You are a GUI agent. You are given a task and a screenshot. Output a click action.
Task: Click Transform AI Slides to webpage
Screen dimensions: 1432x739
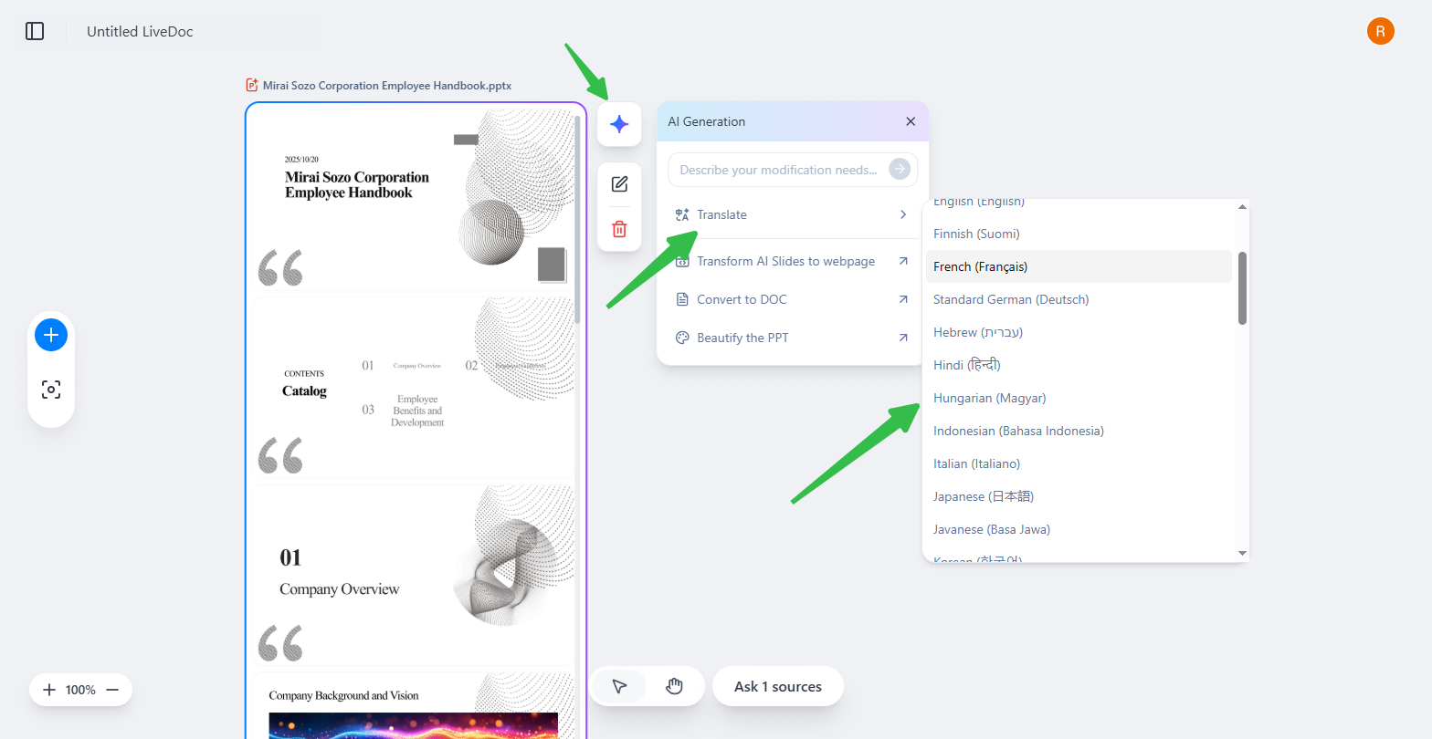[785, 261]
